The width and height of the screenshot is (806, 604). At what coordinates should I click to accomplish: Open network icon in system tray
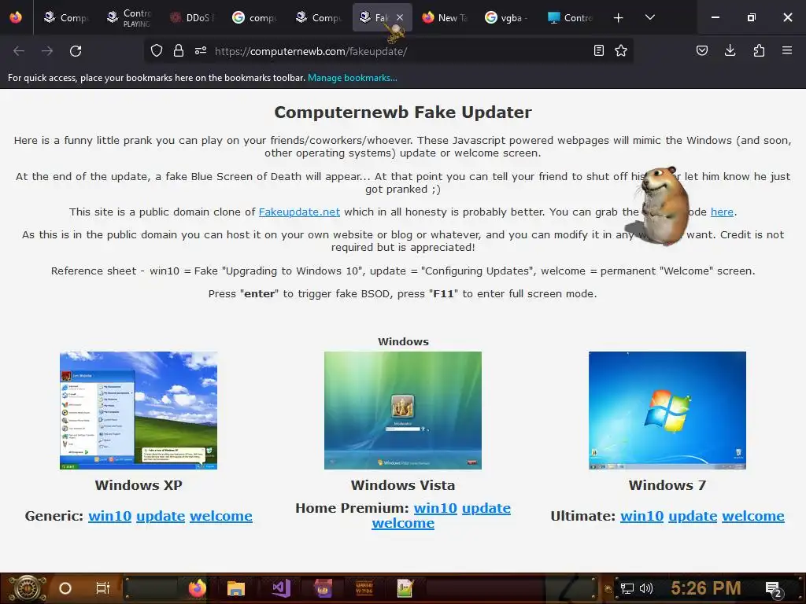[x=627, y=588]
